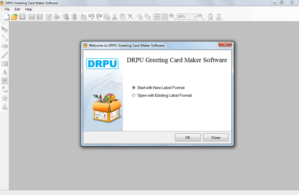299x195 pixels.
Task: Click the Bring to front icon
Action: [140, 17]
